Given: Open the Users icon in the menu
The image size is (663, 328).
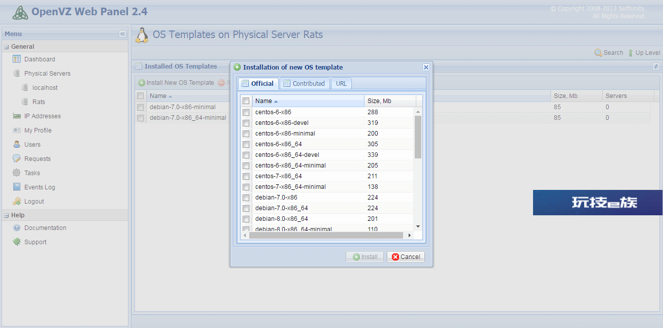Looking at the screenshot, I should (x=16, y=145).
